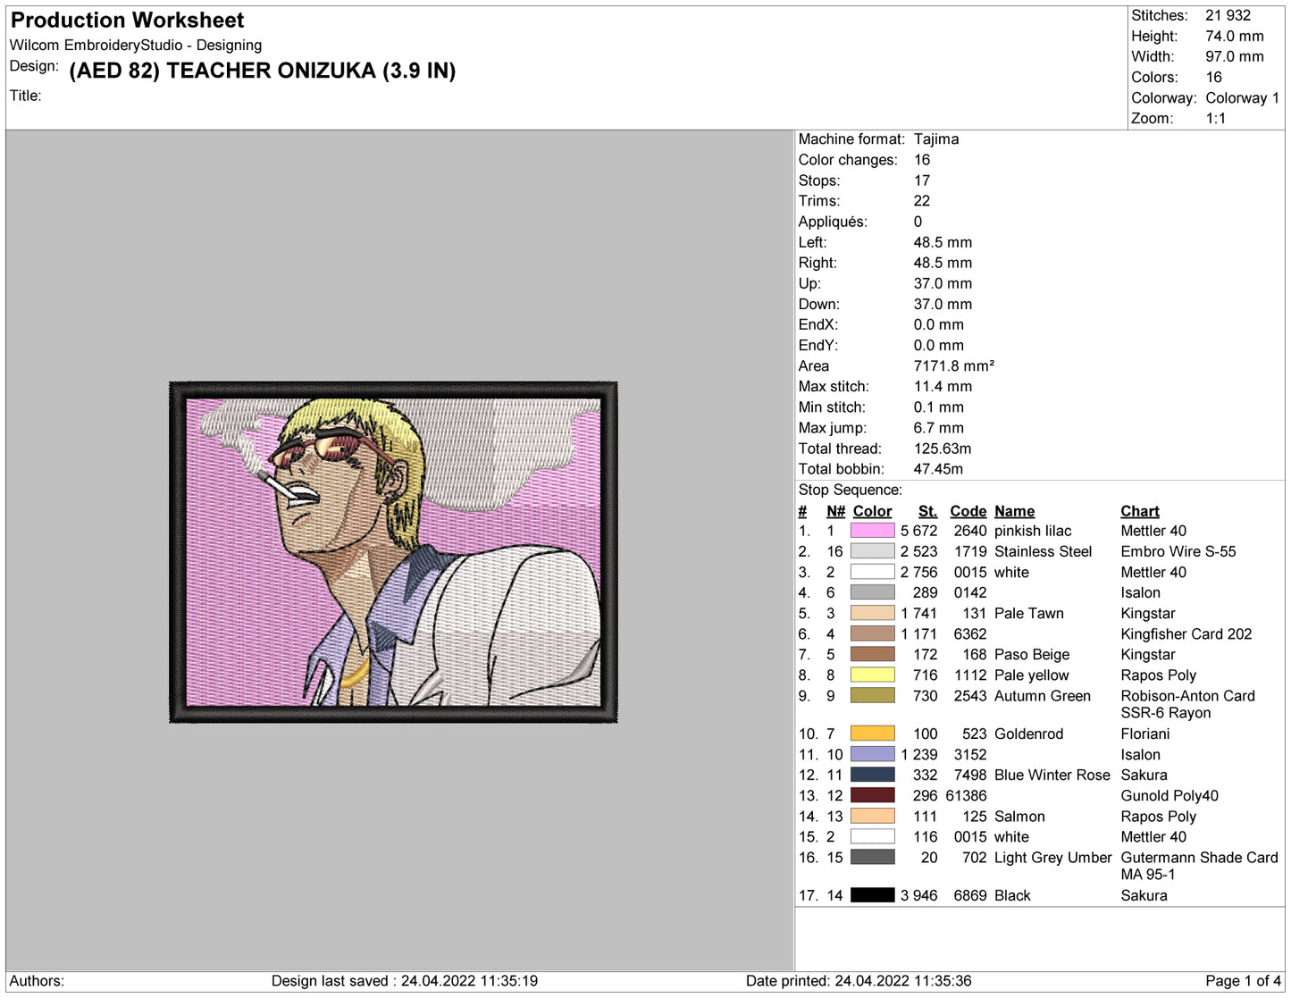Screen dimensions: 1291x998
Task: Click the dark red swatch code 61386
Action: pyautogui.click(x=872, y=795)
